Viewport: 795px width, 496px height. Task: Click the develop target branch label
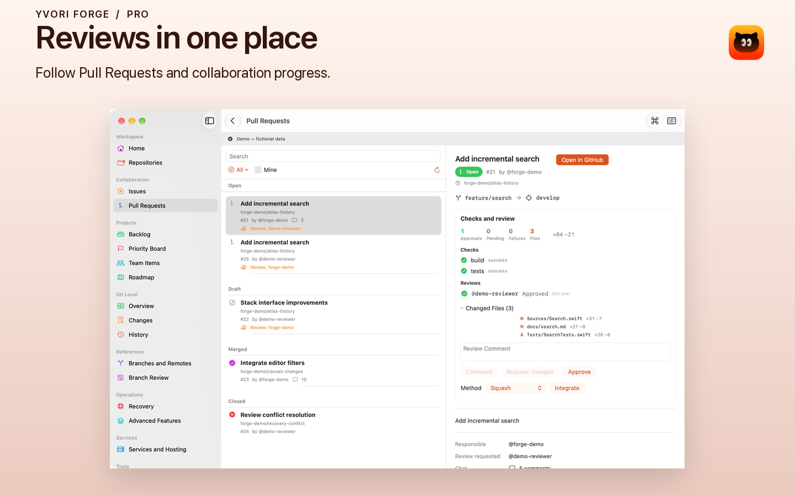pyautogui.click(x=548, y=198)
